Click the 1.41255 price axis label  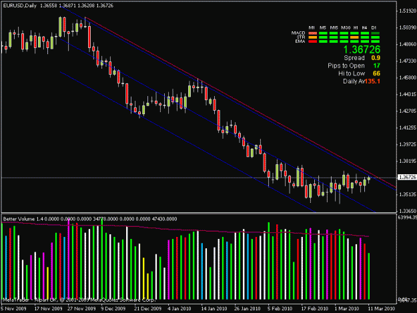click(x=408, y=127)
